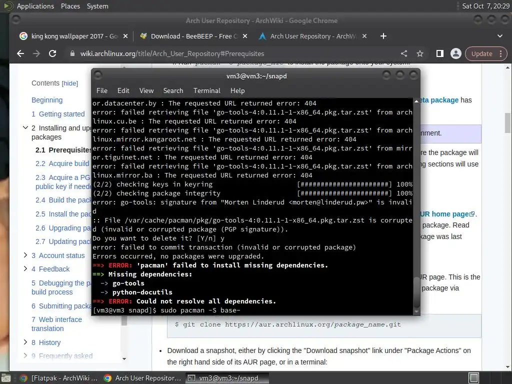
Task: Open the System menu
Action: point(97,6)
